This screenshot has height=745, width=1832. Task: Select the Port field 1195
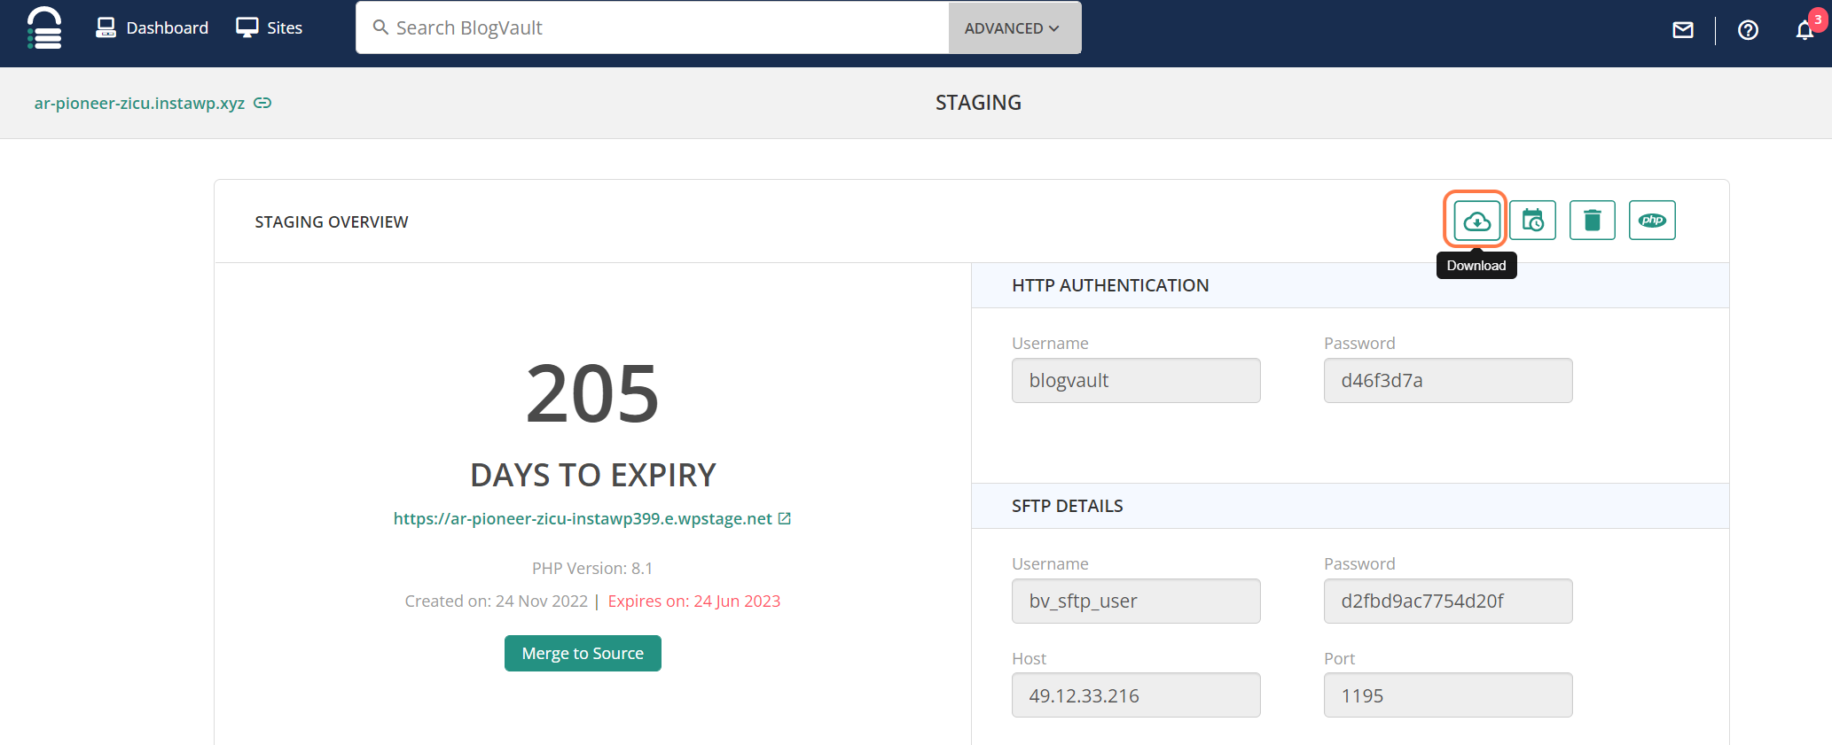[x=1448, y=695]
